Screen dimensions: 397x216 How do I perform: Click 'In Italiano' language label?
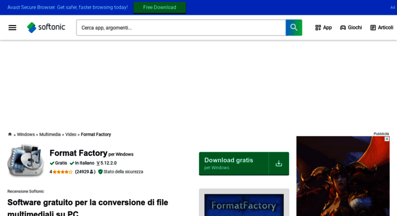(82, 163)
